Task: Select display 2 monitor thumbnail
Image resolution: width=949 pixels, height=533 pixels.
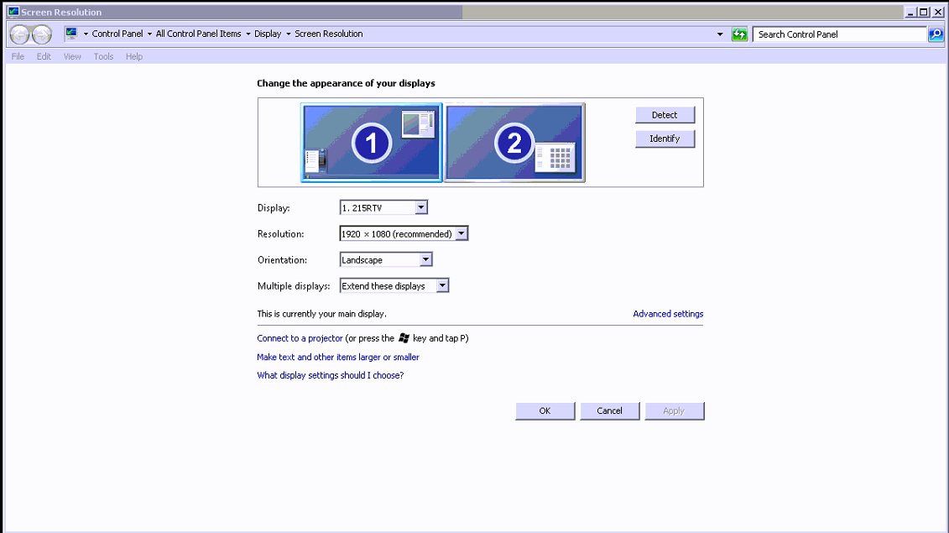Action: pyautogui.click(x=514, y=143)
